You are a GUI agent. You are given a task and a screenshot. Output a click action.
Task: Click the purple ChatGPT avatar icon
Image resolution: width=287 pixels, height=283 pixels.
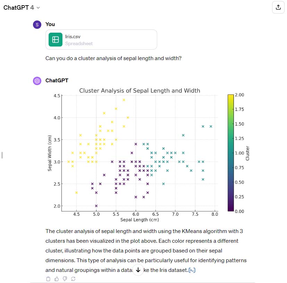coord(37,81)
